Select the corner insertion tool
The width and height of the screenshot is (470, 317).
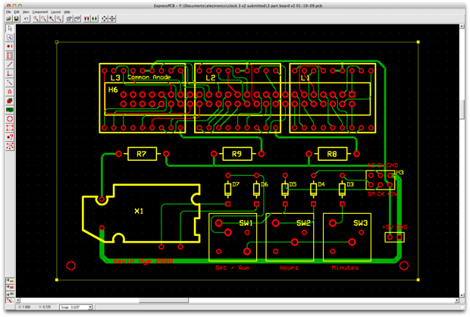pos(10,74)
